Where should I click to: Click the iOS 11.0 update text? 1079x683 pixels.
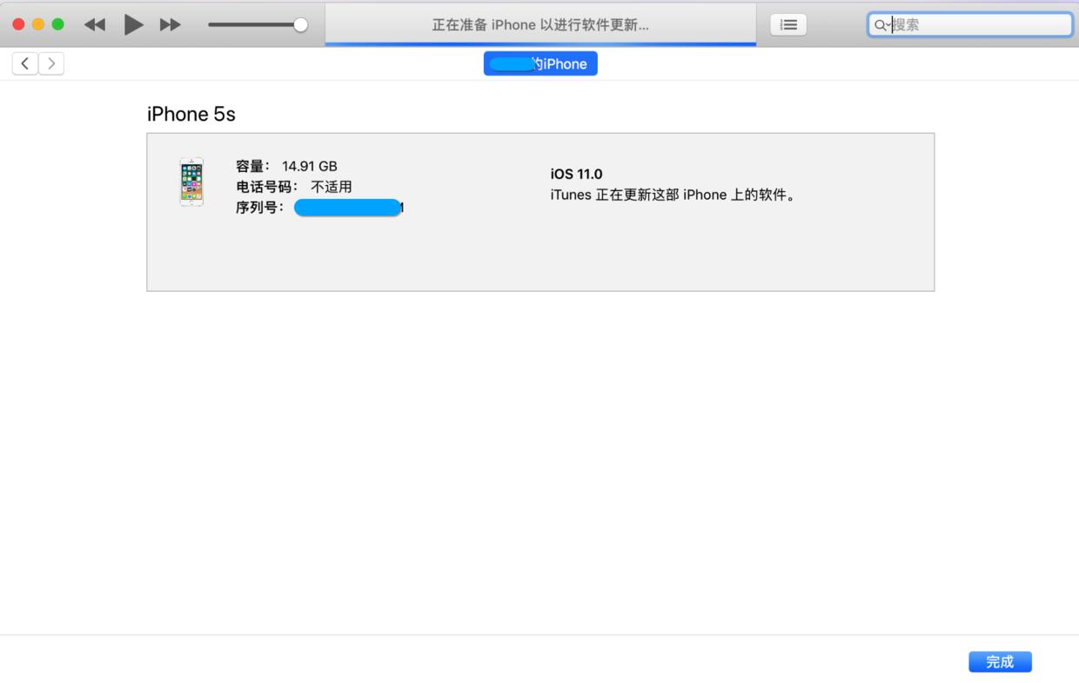(576, 174)
